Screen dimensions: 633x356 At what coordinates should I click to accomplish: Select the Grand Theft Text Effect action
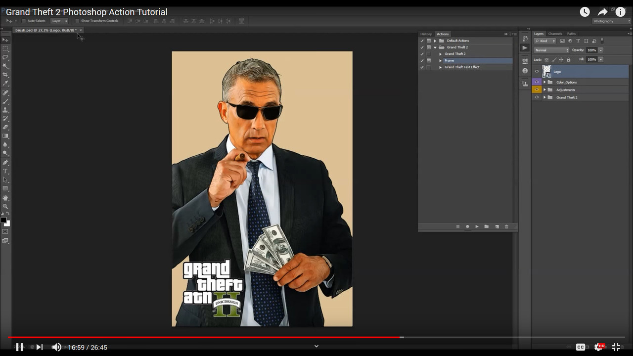tap(462, 67)
